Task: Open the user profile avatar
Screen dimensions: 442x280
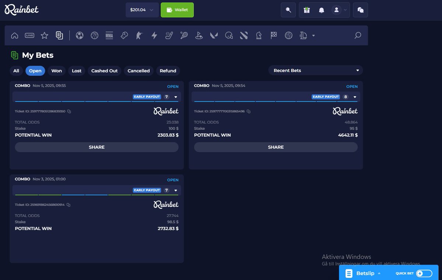Action: (x=336, y=10)
